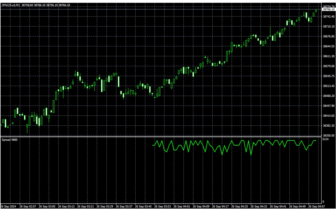Click the 0 value on spread scale
The width and height of the screenshot is (336, 211).
point(323,202)
